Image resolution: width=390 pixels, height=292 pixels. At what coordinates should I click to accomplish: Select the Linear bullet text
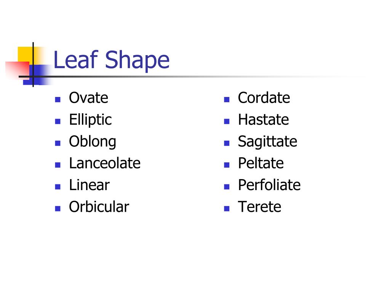pos(89,185)
